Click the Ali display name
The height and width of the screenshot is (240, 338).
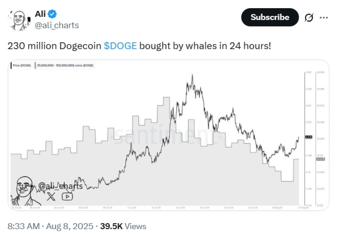(x=40, y=14)
